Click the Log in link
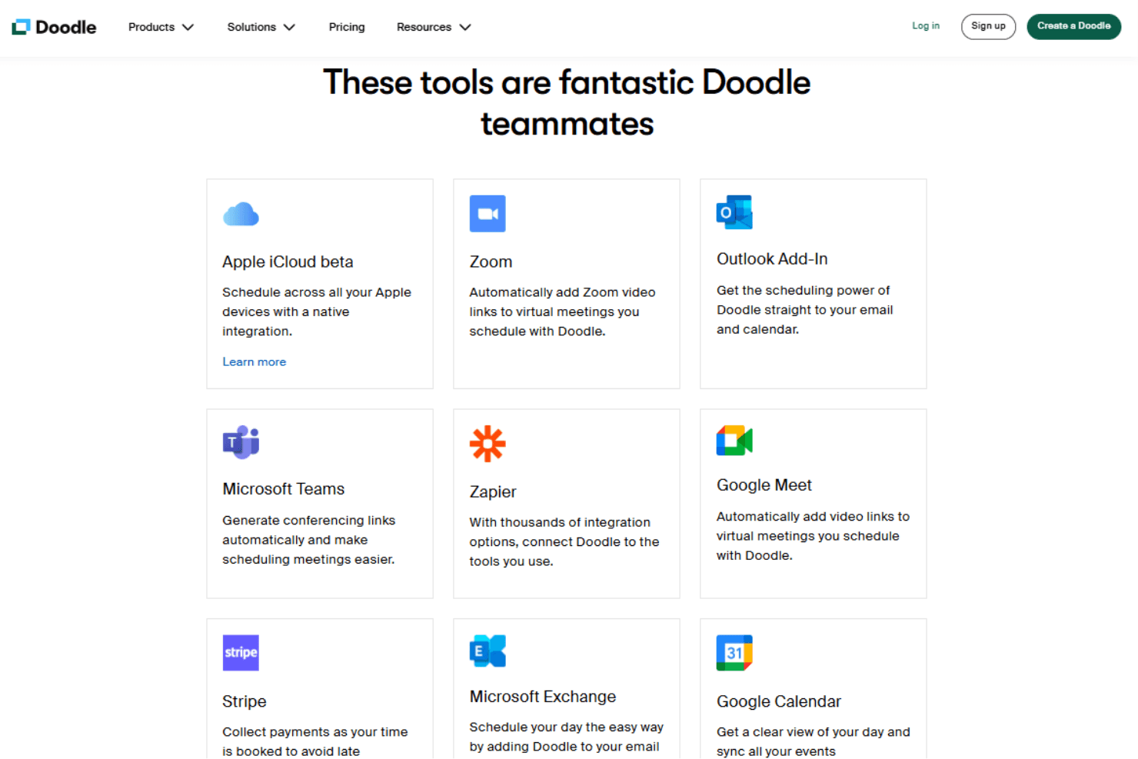The image size is (1138, 759). pos(926,26)
